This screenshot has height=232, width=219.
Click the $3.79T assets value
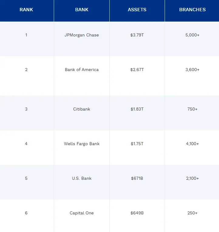(x=137, y=35)
